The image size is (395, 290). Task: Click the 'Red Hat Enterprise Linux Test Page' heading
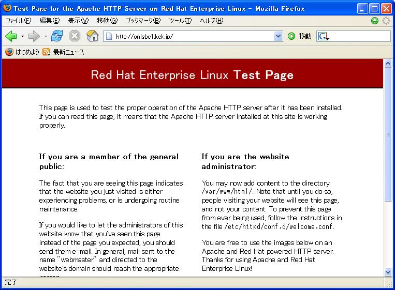tap(192, 75)
